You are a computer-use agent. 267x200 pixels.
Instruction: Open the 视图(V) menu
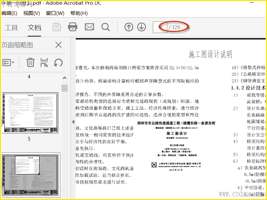[31, 13]
